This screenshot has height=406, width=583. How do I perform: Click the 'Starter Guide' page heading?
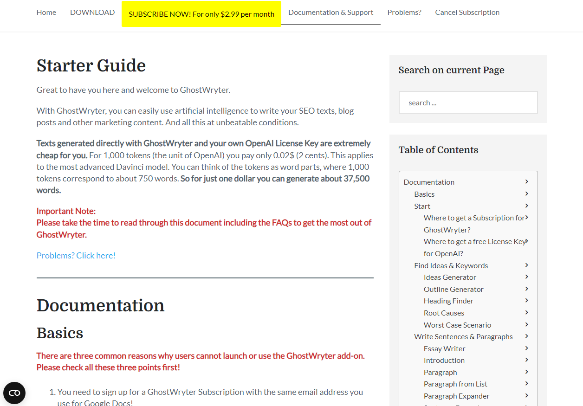(x=91, y=65)
